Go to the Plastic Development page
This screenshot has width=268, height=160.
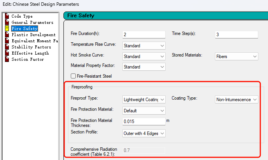(x=34, y=35)
